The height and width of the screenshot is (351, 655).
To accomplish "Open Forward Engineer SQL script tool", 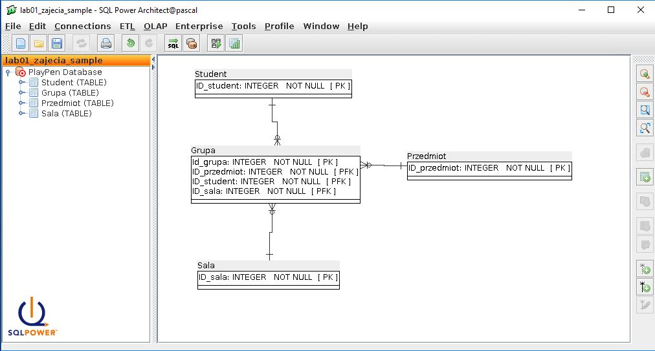I will pos(173,44).
